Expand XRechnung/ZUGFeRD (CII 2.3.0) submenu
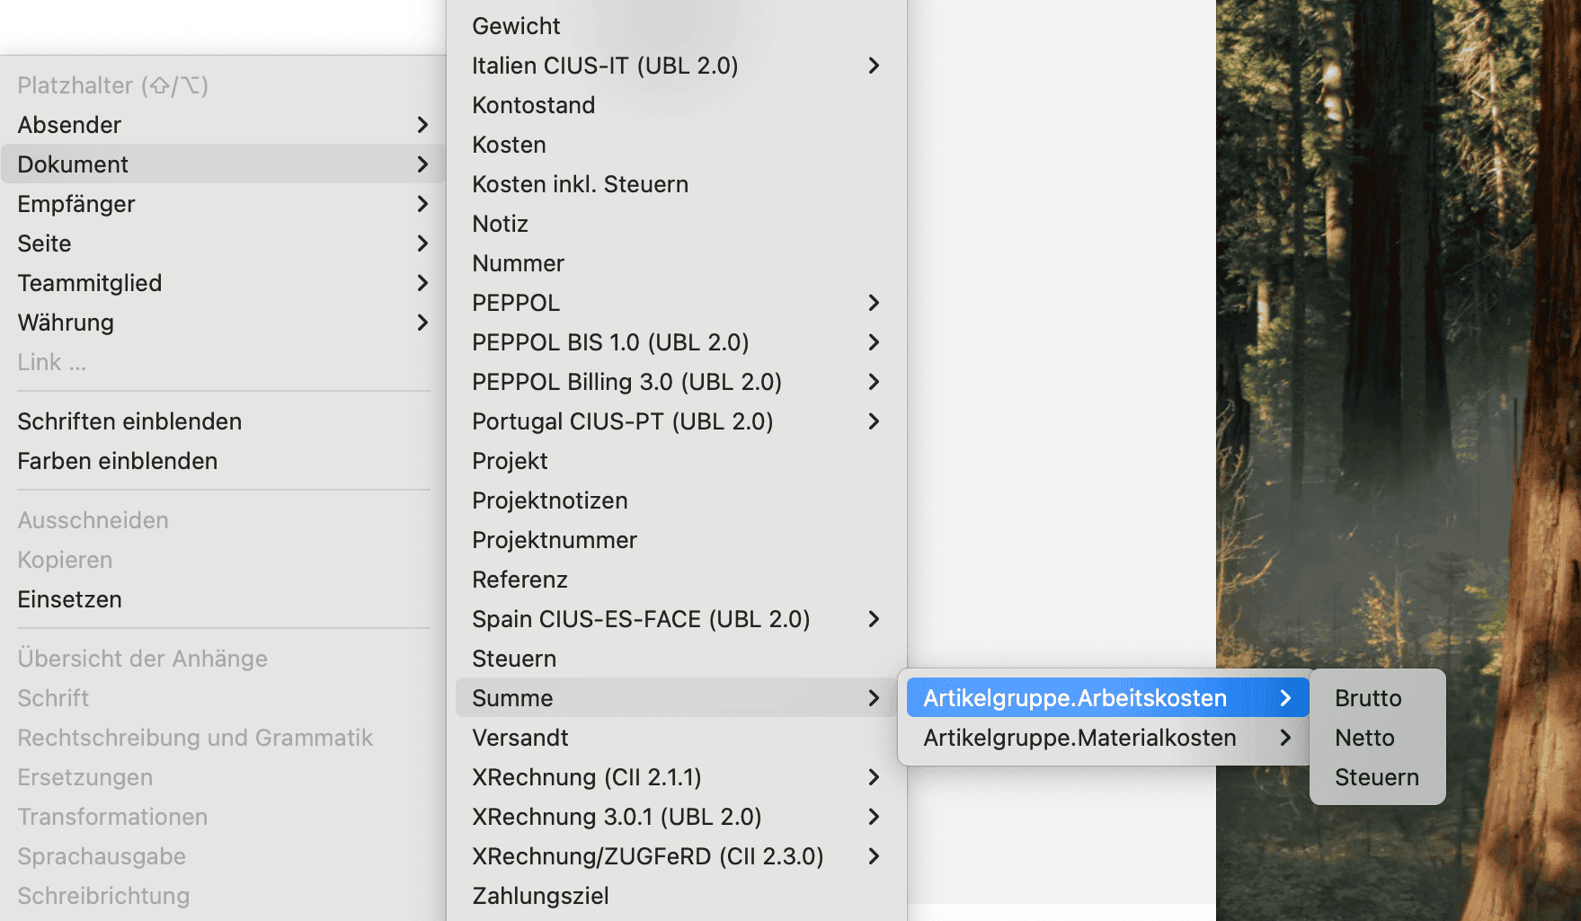 click(676, 856)
